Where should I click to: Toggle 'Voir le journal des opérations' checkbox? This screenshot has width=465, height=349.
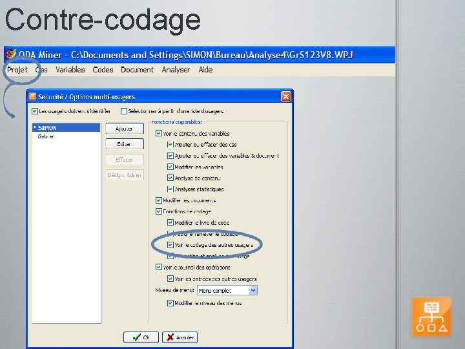159,268
